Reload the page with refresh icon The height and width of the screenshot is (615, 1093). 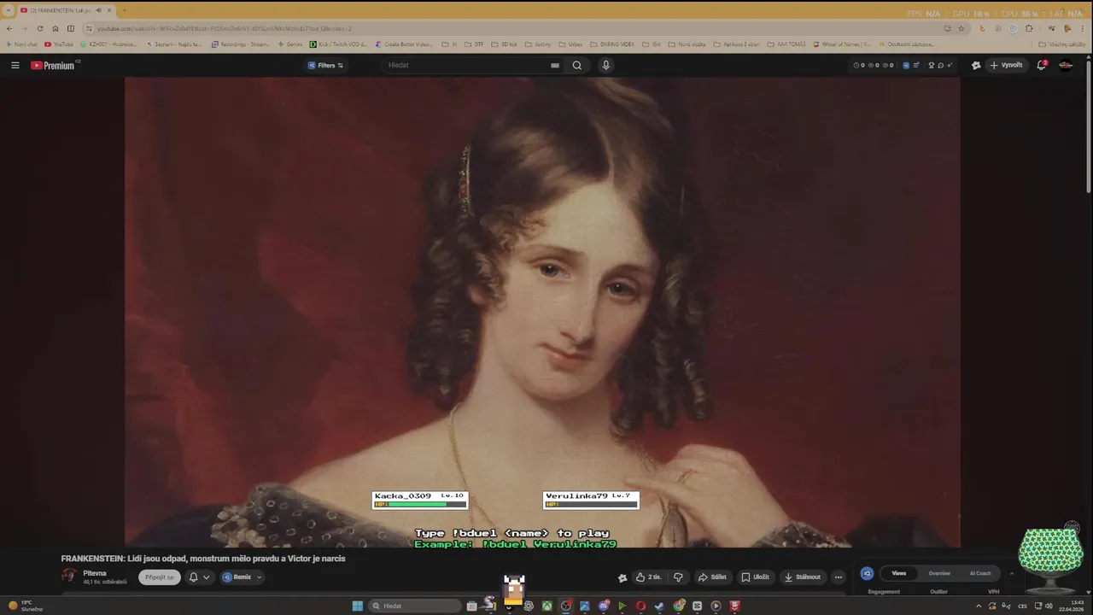[x=40, y=28]
